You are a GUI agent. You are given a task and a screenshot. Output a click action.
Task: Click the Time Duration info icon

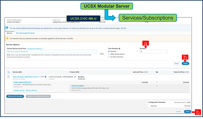pyautogui.click(x=119, y=49)
